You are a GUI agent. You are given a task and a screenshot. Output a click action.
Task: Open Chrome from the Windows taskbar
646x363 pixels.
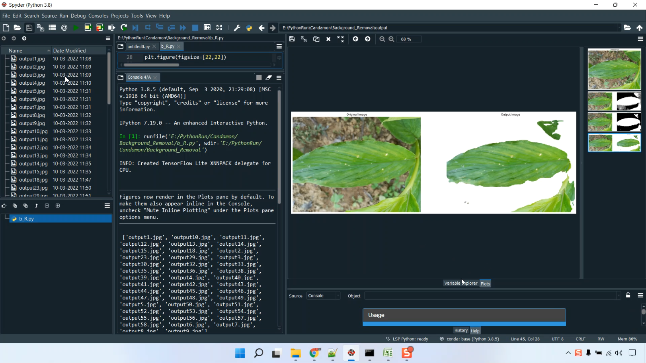[x=314, y=353]
